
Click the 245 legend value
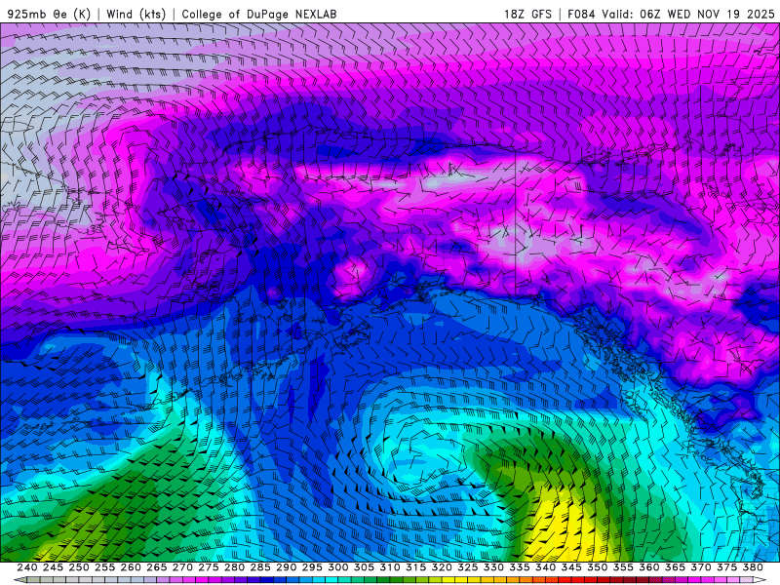point(53,567)
